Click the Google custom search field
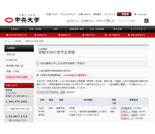 tap(131, 21)
